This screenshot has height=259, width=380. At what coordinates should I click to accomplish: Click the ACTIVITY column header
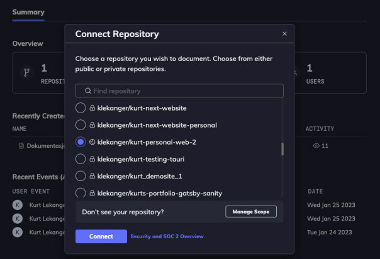(320, 128)
